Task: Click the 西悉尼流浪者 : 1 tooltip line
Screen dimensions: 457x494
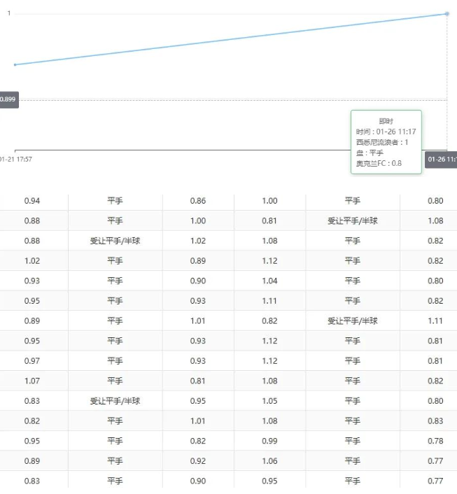Action: (x=382, y=142)
